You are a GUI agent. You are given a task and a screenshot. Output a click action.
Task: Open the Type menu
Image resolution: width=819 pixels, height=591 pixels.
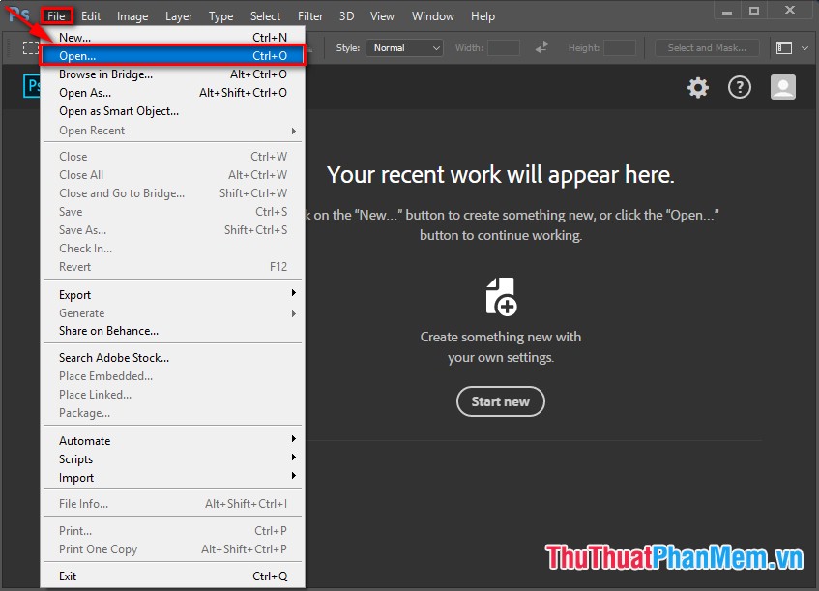[220, 16]
